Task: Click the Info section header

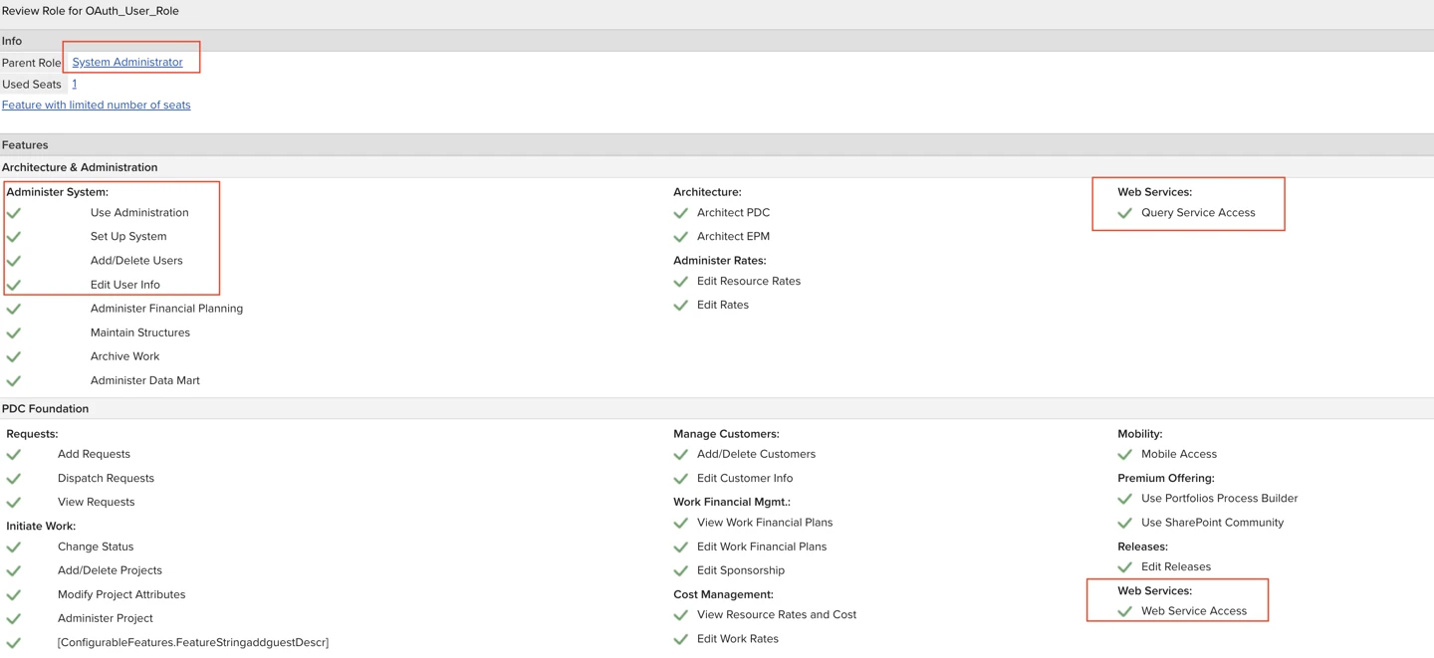Action: click(x=12, y=41)
